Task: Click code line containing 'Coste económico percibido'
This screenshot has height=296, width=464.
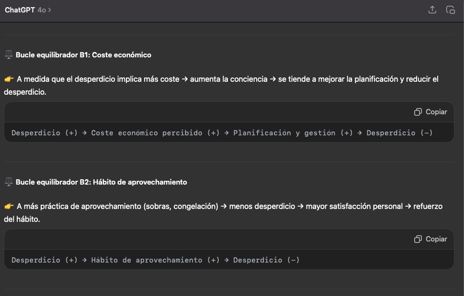Action: pyautogui.click(x=222, y=133)
